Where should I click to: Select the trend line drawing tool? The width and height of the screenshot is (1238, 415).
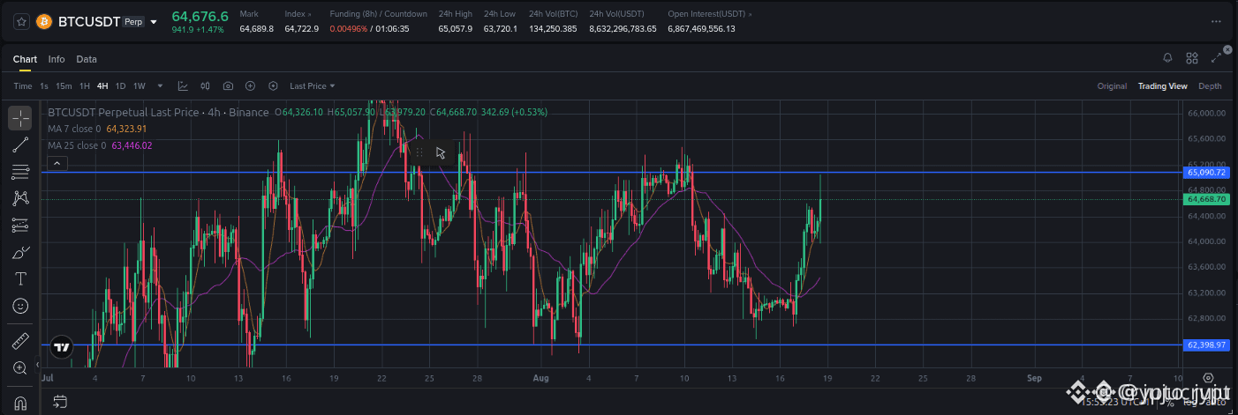coord(20,145)
